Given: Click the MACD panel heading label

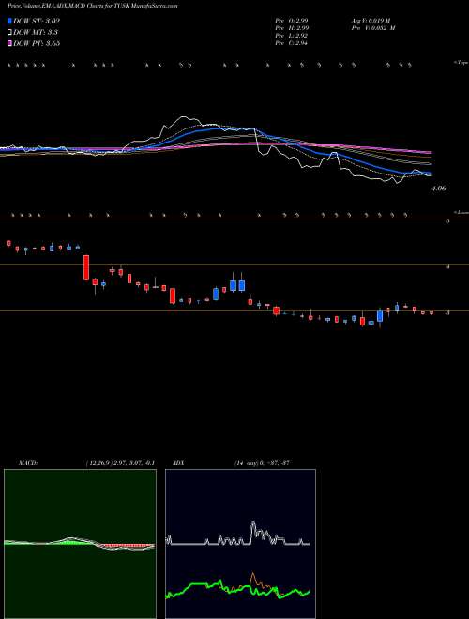Looking at the screenshot, I should [x=28, y=462].
